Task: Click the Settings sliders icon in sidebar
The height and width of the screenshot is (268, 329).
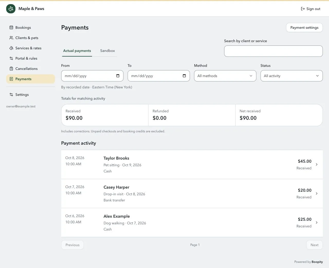Action: coord(11,95)
